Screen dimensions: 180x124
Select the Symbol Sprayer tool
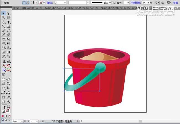coord(4,61)
